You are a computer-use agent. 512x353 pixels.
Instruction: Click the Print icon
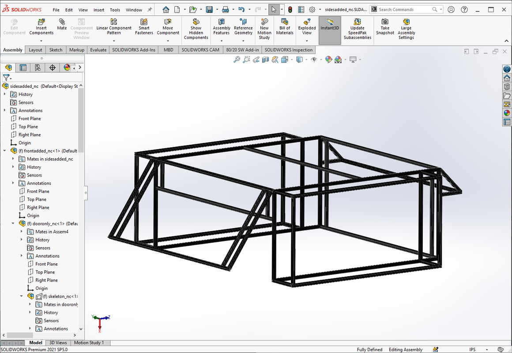225,9
